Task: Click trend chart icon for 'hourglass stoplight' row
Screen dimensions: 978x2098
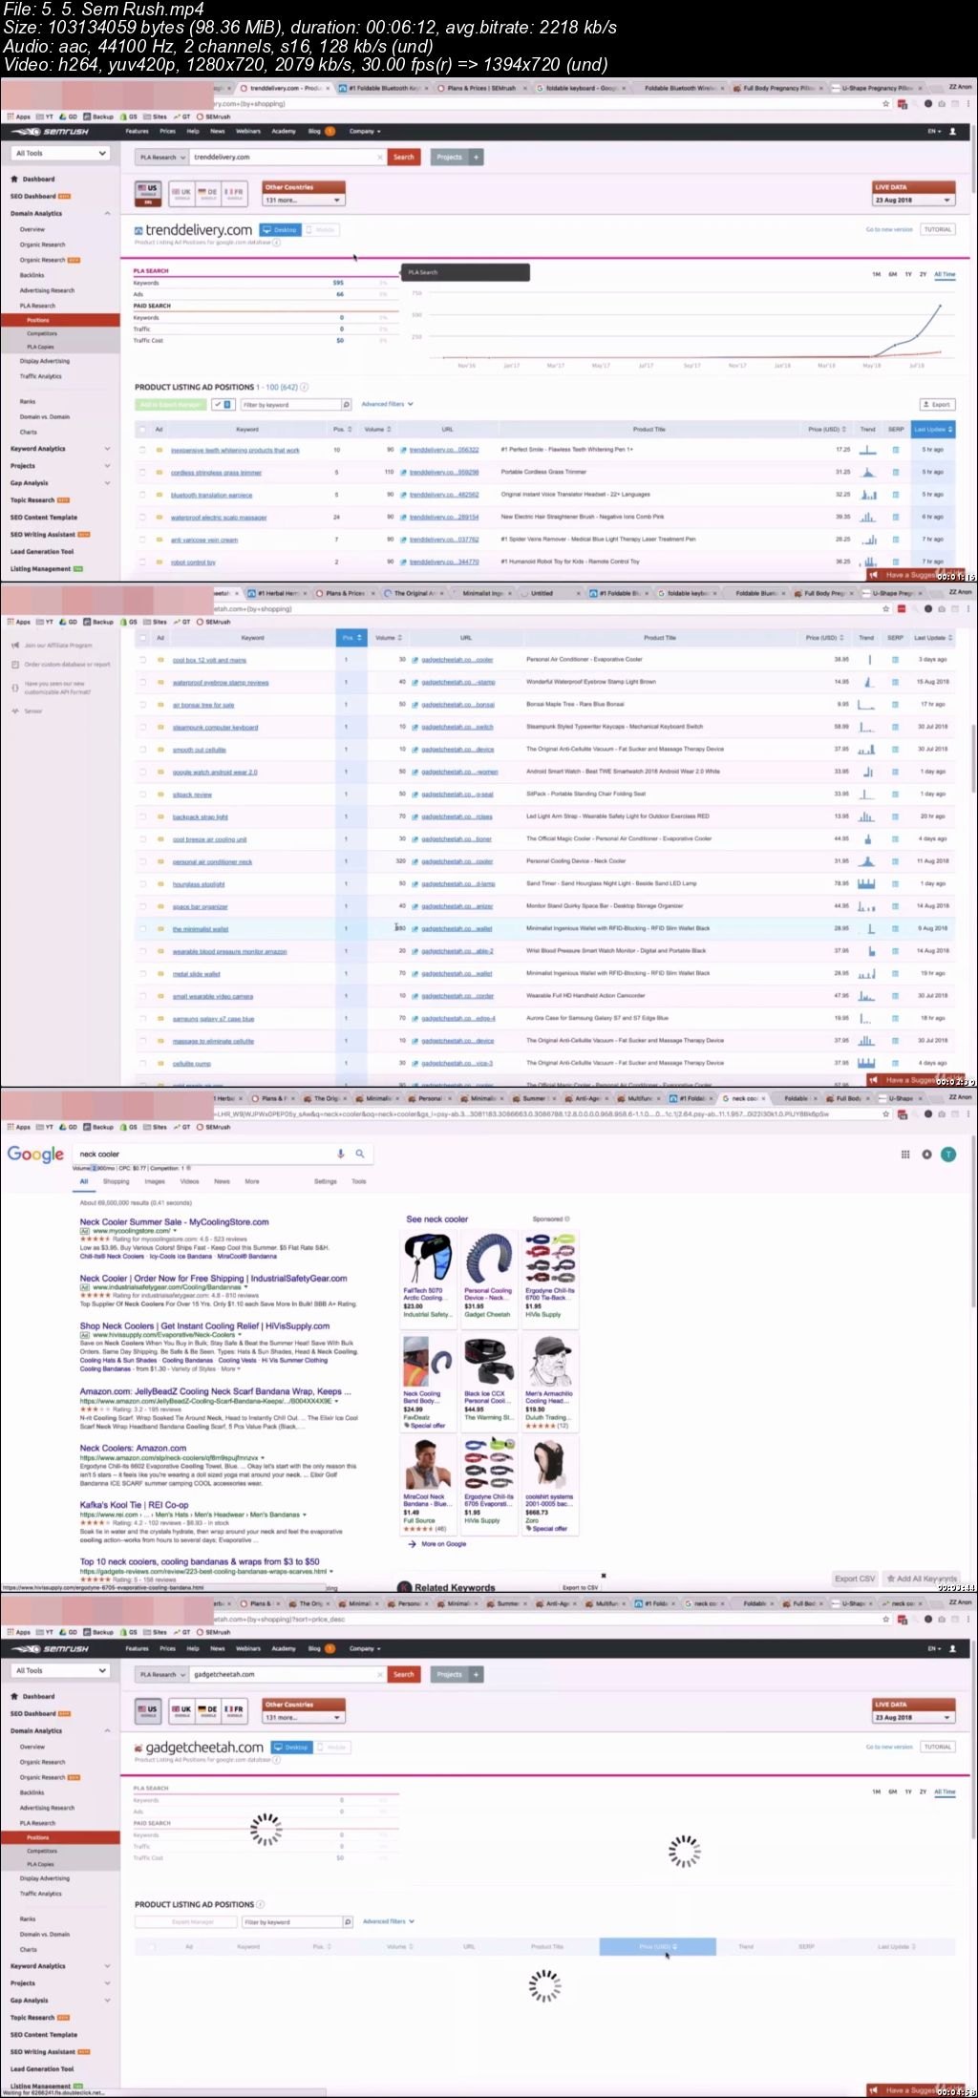Action: (x=866, y=884)
